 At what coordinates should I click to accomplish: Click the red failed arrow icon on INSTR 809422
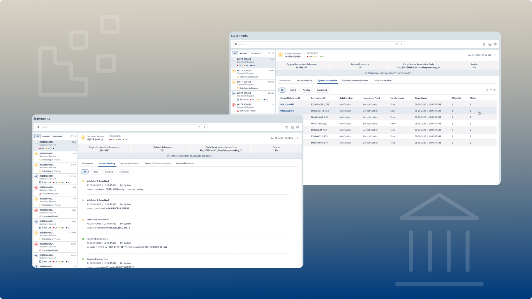[x=36, y=211]
